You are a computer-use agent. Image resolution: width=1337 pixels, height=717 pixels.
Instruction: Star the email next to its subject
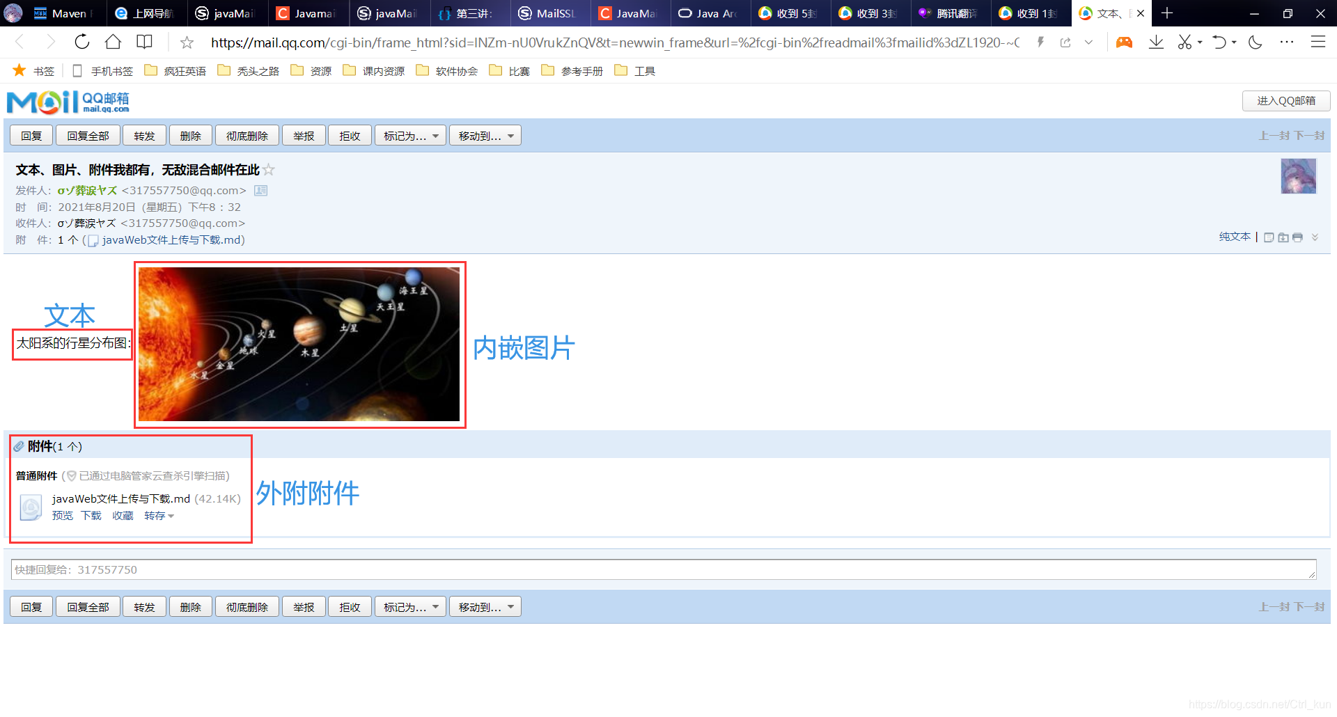point(269,170)
